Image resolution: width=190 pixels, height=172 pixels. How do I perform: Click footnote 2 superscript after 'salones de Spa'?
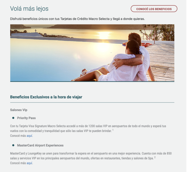pyautogui.click(x=155, y=157)
